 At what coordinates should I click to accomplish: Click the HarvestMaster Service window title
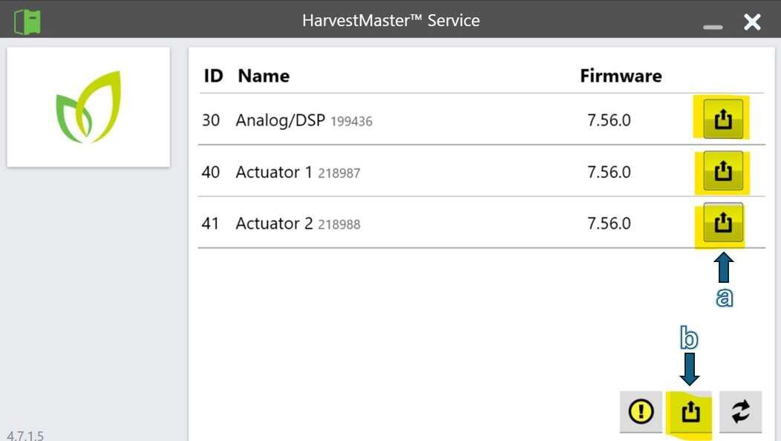(390, 21)
